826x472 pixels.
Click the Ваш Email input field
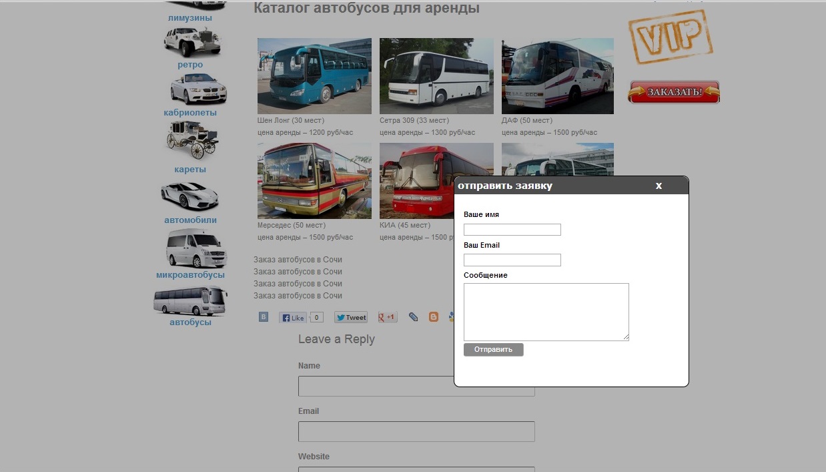tap(512, 260)
